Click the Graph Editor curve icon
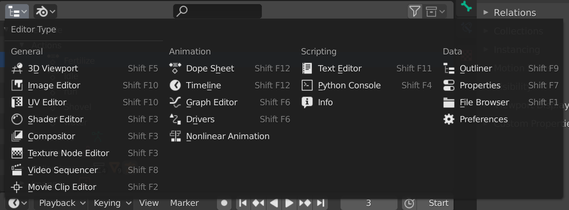Viewport: 569px width, 210px height. (175, 102)
